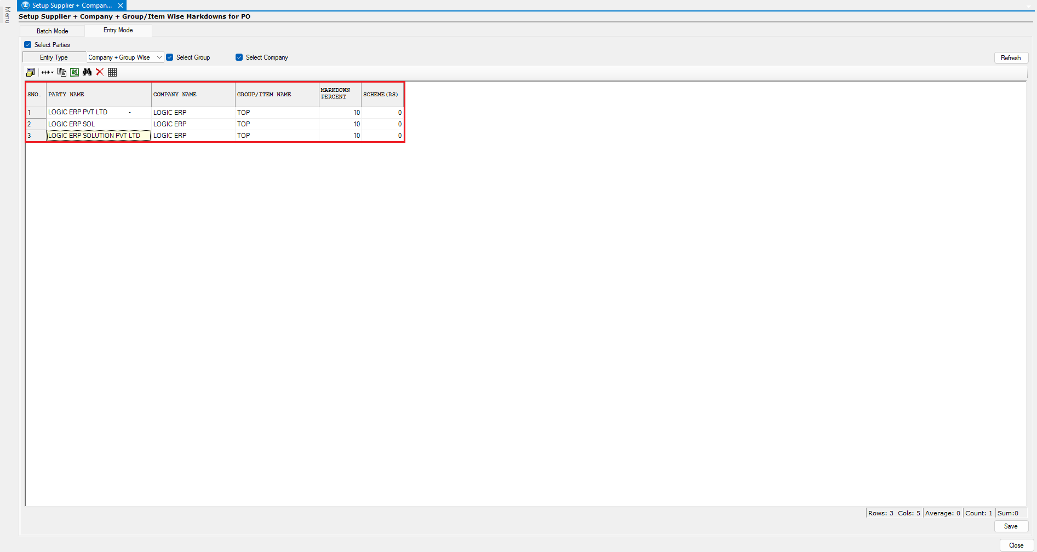The width and height of the screenshot is (1037, 552).
Task: Click the red X delete icon
Action: (x=100, y=72)
